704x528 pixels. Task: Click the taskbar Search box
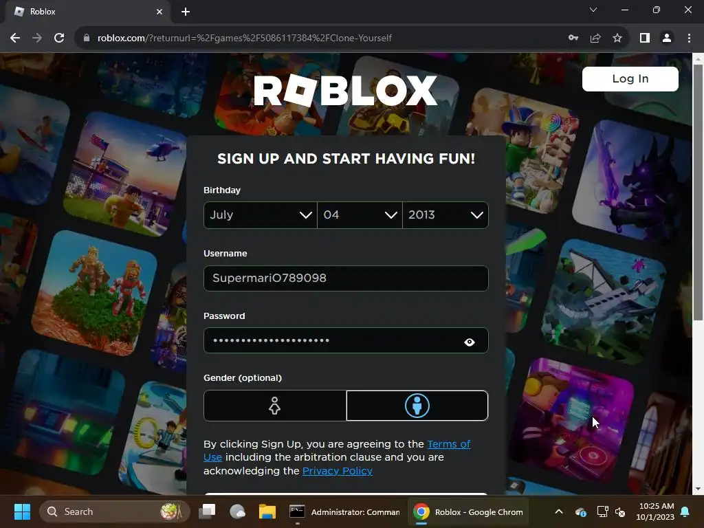point(115,511)
